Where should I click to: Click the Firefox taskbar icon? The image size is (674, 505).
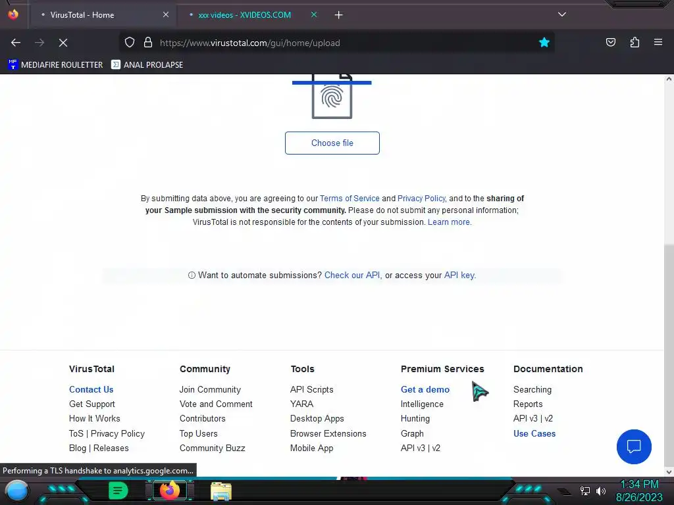169,491
